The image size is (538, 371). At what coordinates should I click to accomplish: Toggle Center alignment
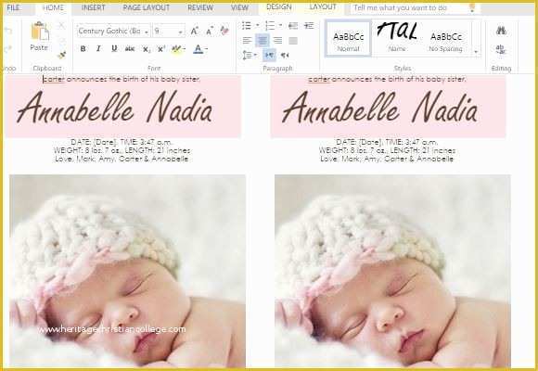coord(263,41)
